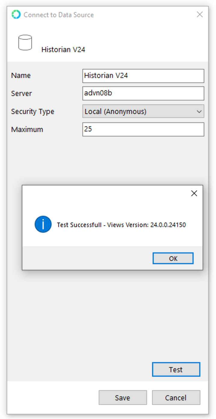
Task: Click the Server label
Action: point(21,93)
